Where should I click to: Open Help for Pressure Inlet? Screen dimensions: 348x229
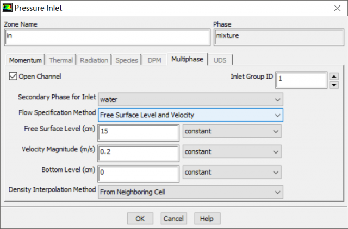[207, 218]
